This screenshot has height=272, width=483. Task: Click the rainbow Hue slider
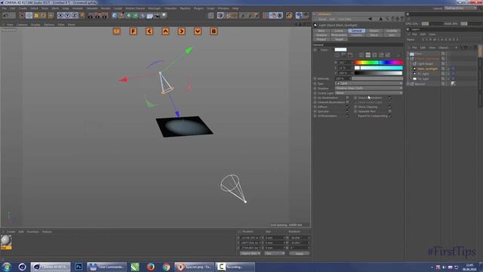coord(379,63)
